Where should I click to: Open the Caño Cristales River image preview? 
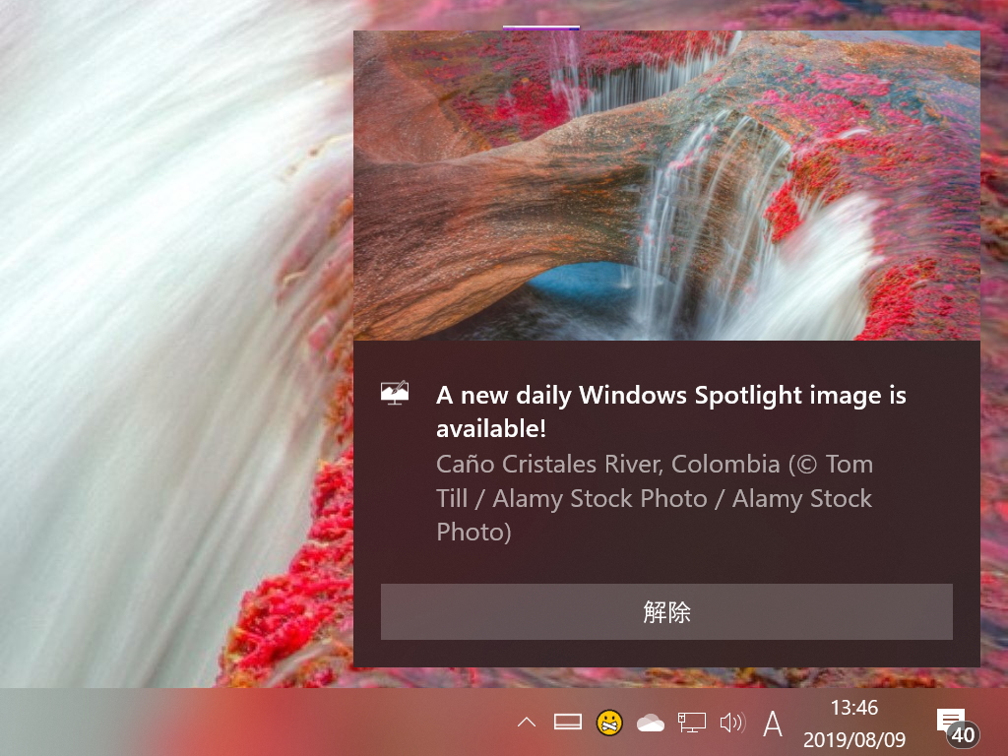point(666,185)
